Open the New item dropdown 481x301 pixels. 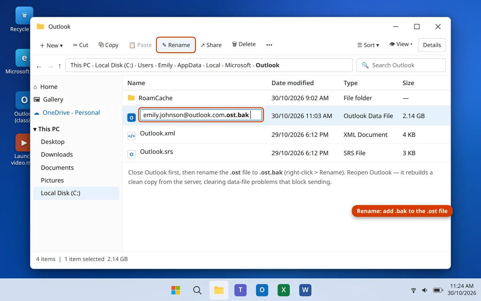[x=51, y=45]
